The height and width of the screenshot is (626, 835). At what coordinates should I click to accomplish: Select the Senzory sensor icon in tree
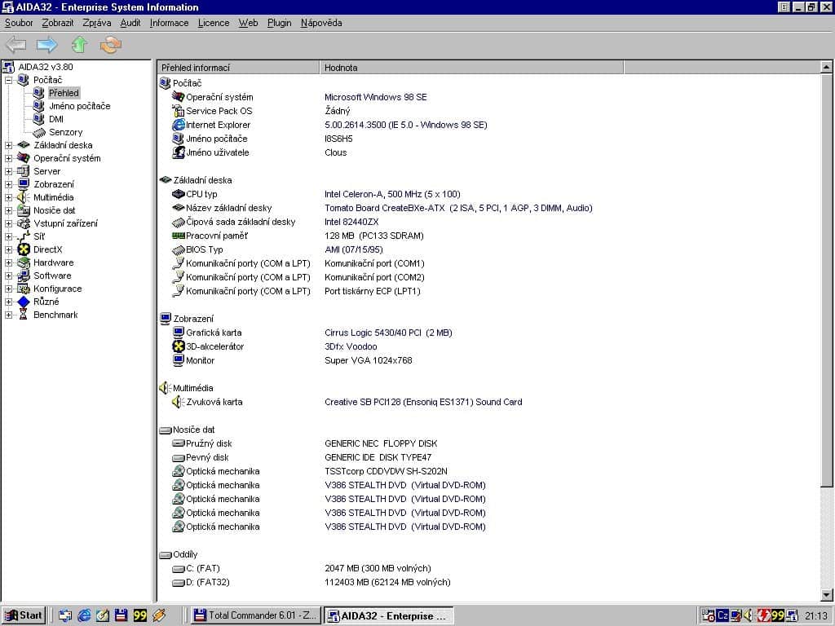point(39,133)
